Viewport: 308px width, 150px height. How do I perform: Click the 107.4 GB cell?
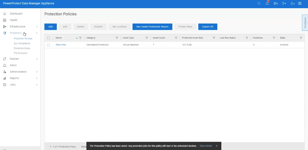point(187,45)
